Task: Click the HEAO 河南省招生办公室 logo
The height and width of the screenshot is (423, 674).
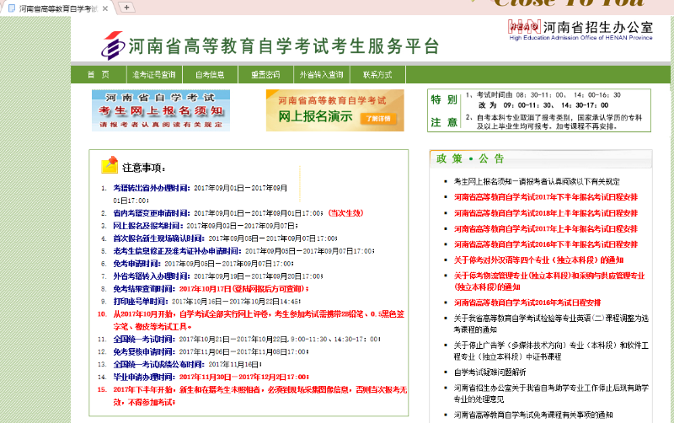Action: (x=580, y=30)
